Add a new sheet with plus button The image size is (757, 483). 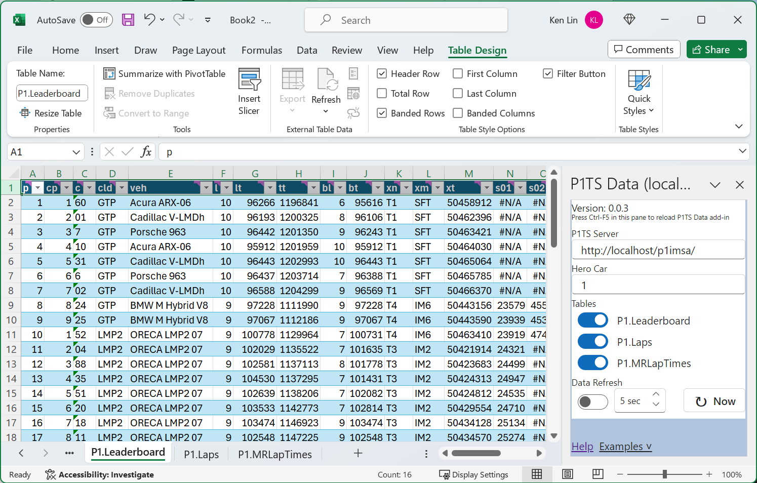click(358, 453)
